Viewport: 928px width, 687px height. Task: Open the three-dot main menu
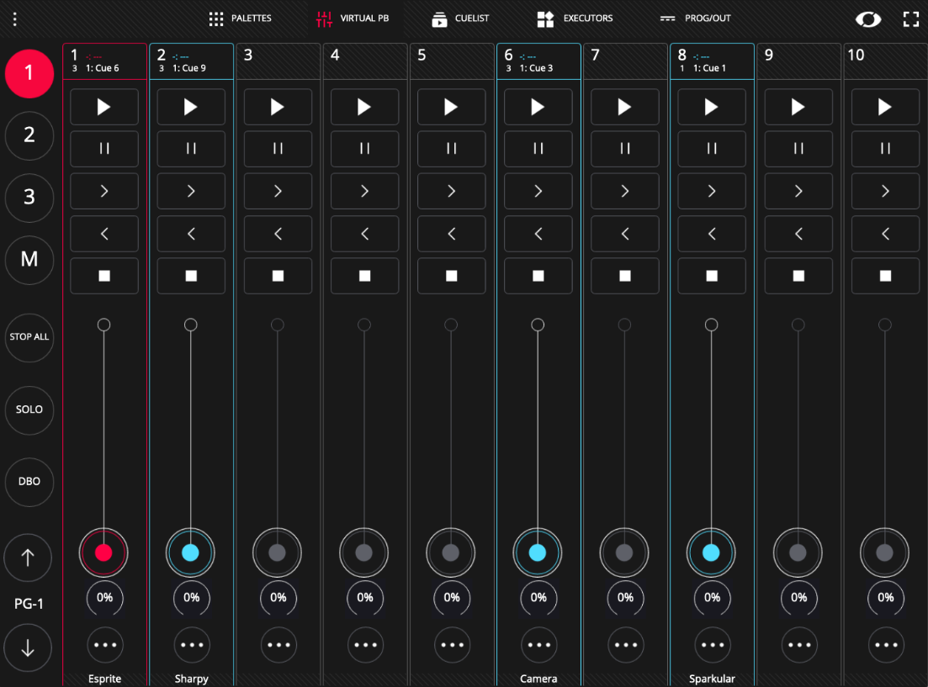[x=15, y=19]
